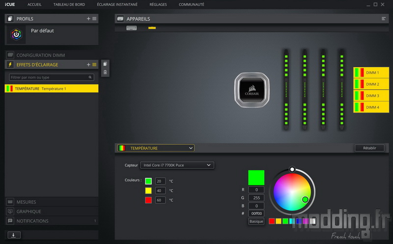Viewport: 393px width, 244px height.
Task: Open the Profils options menu icon
Action: 94,19
